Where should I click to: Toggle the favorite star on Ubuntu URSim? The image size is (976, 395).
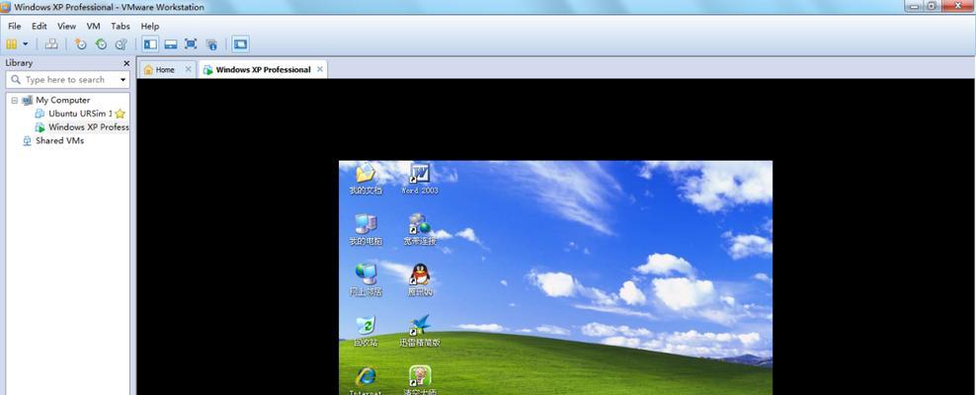coord(121,114)
